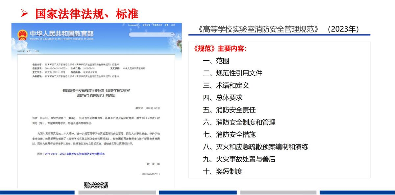Click the 《高等学校实验室消防安全管理规范》 heading
This screenshot has width=395, height=195.
259,29
